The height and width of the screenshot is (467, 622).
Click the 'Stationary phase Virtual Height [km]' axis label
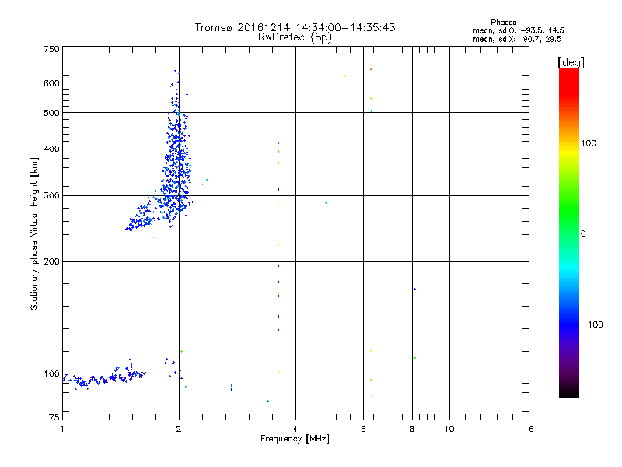pyautogui.click(x=34, y=233)
